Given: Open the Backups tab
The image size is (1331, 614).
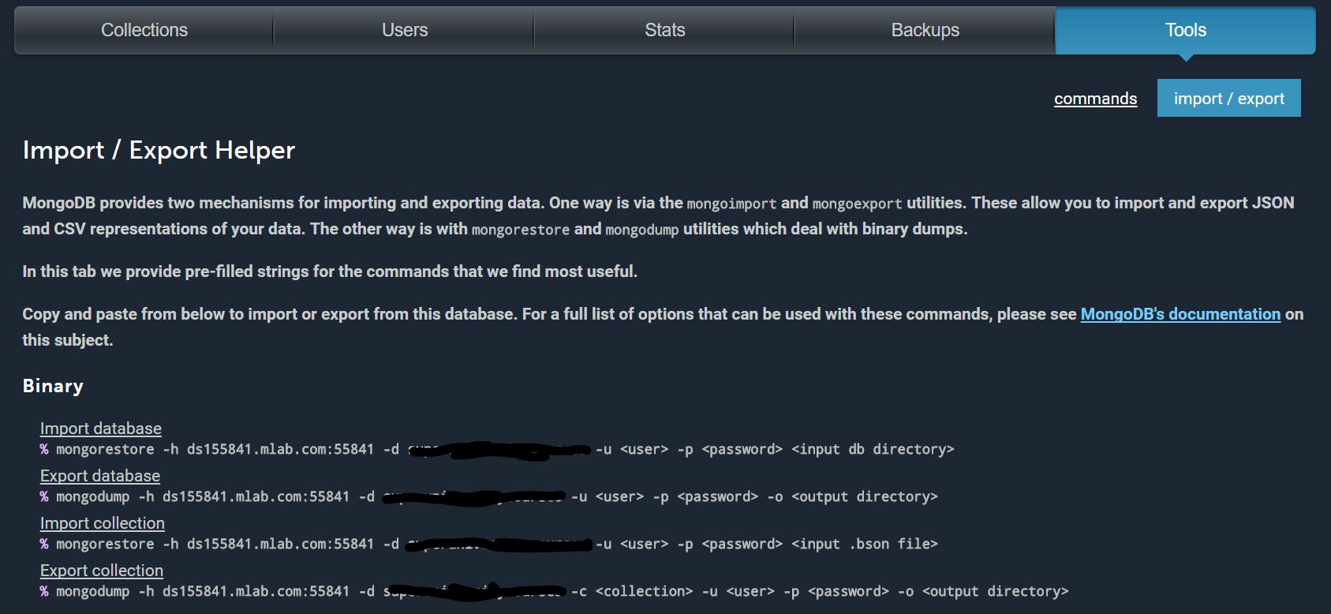Looking at the screenshot, I should point(925,30).
